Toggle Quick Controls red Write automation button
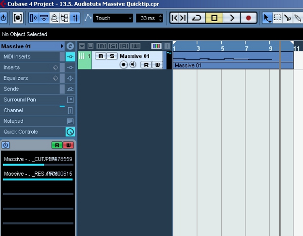The image size is (303, 236). point(68,145)
